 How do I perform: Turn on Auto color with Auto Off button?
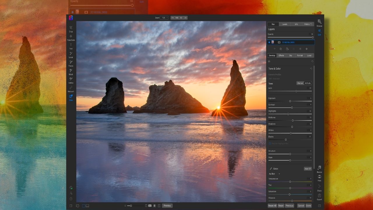click(x=308, y=169)
